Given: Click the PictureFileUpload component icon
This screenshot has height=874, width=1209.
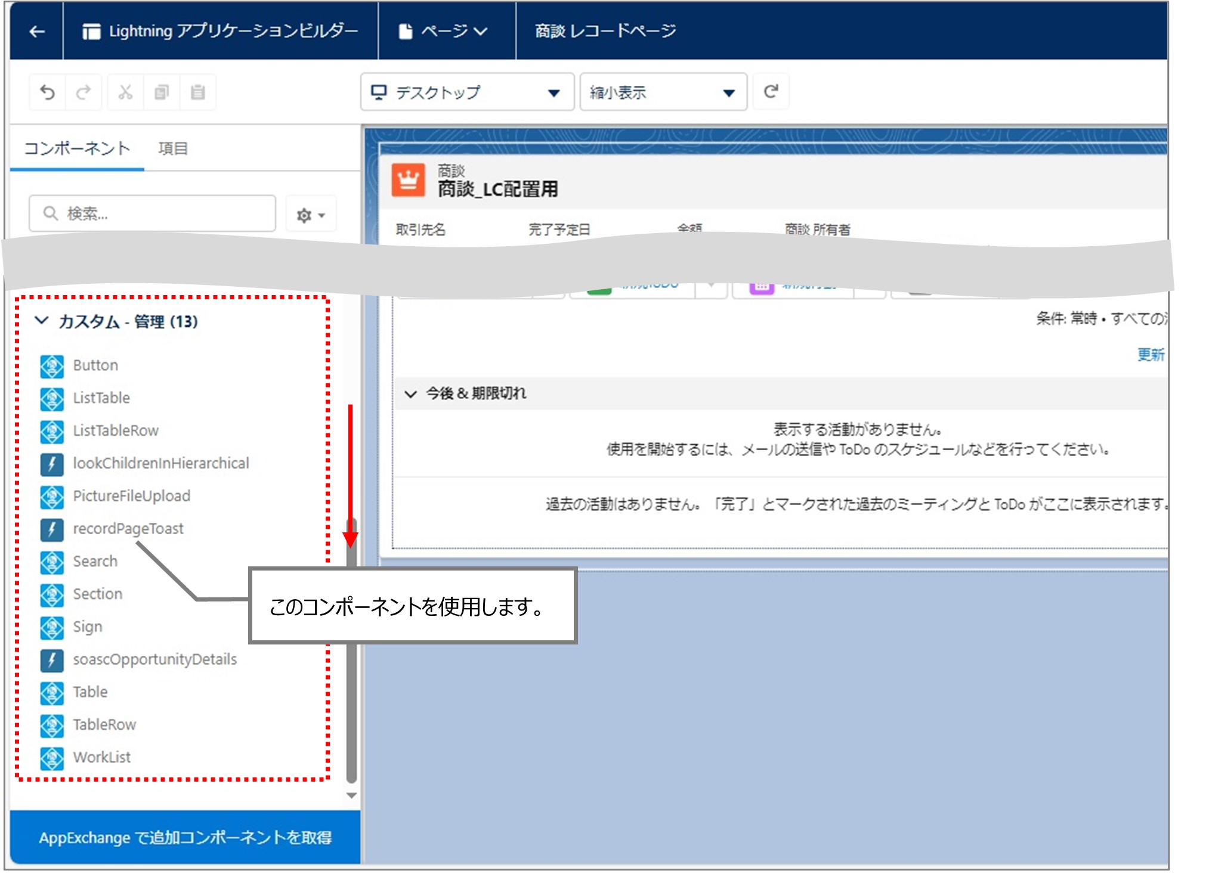Looking at the screenshot, I should (x=52, y=497).
